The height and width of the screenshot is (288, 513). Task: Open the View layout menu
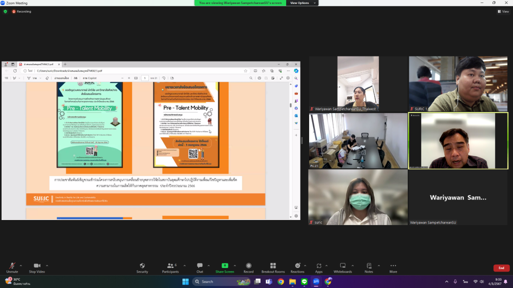(x=503, y=11)
